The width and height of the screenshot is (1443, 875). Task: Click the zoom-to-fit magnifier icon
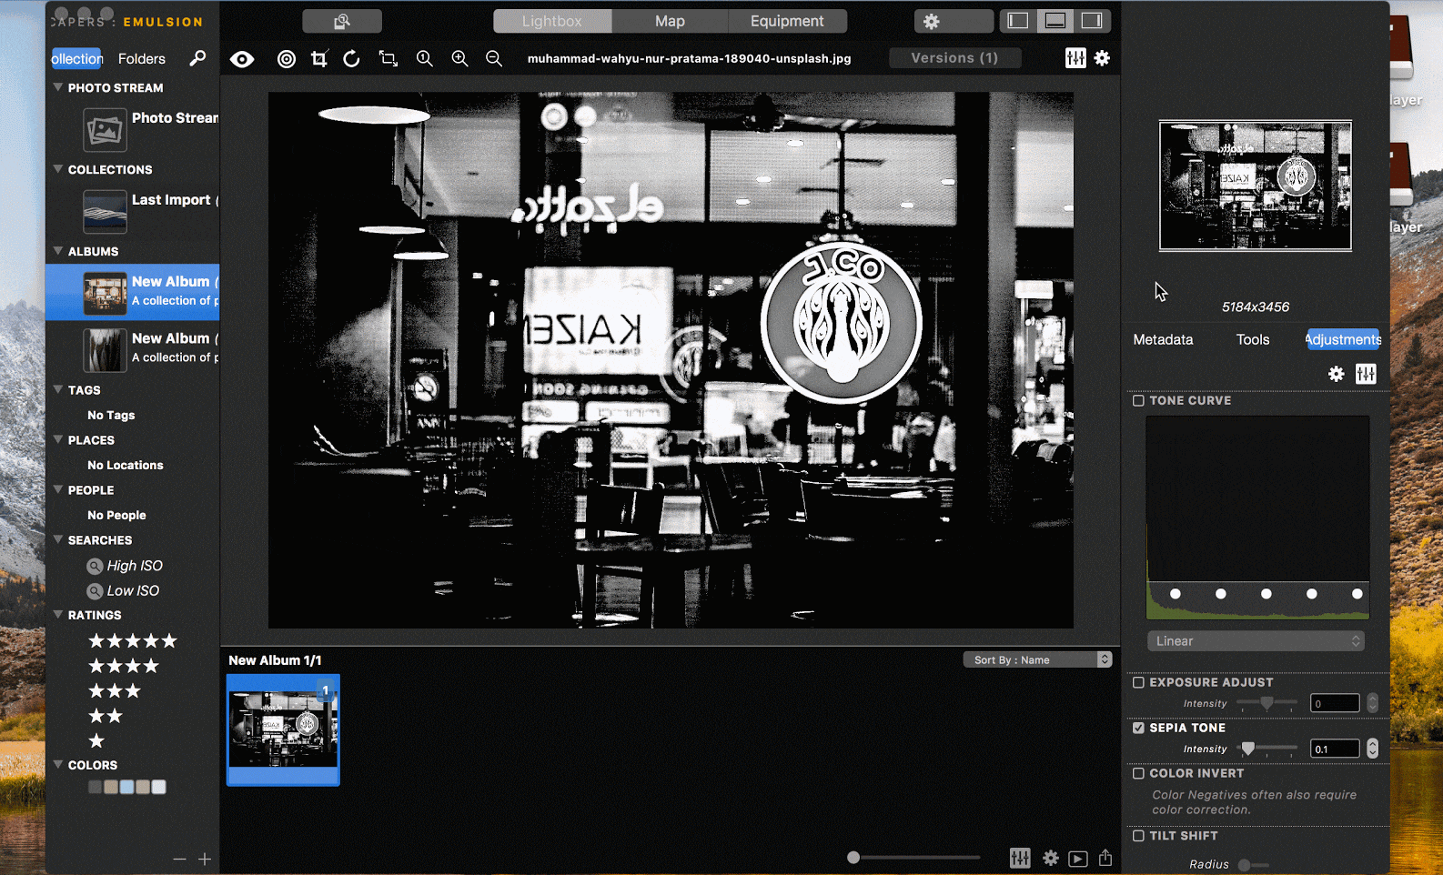click(425, 59)
